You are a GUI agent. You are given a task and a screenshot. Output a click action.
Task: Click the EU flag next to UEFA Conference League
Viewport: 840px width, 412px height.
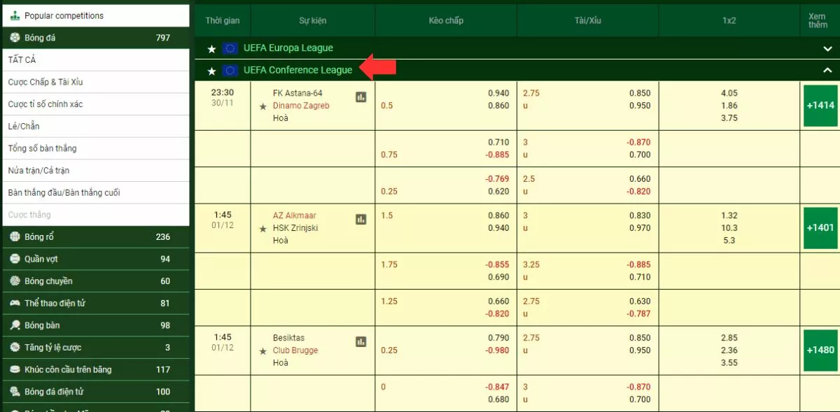(x=230, y=70)
